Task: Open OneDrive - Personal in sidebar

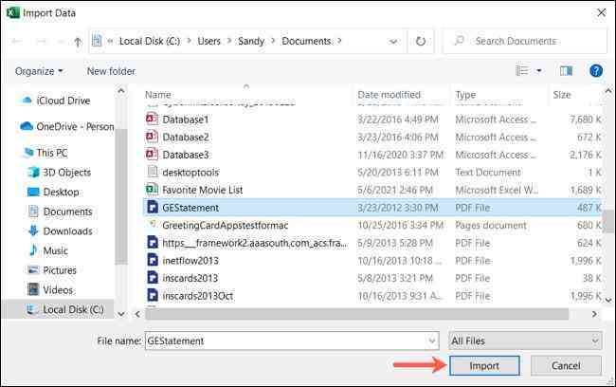Action: point(66,127)
